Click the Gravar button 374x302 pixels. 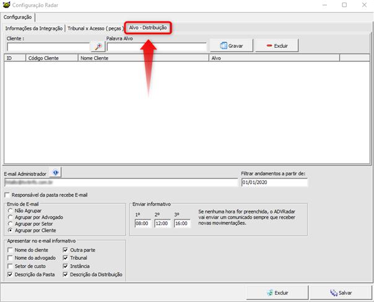click(x=231, y=46)
